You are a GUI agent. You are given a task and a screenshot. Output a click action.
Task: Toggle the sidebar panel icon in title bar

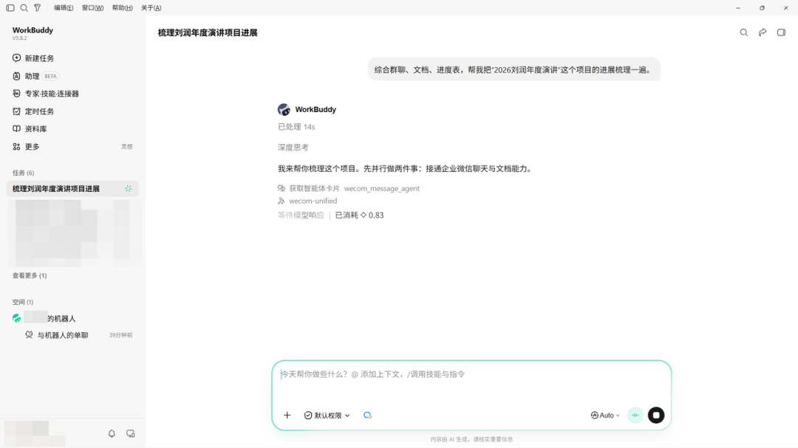10,7
